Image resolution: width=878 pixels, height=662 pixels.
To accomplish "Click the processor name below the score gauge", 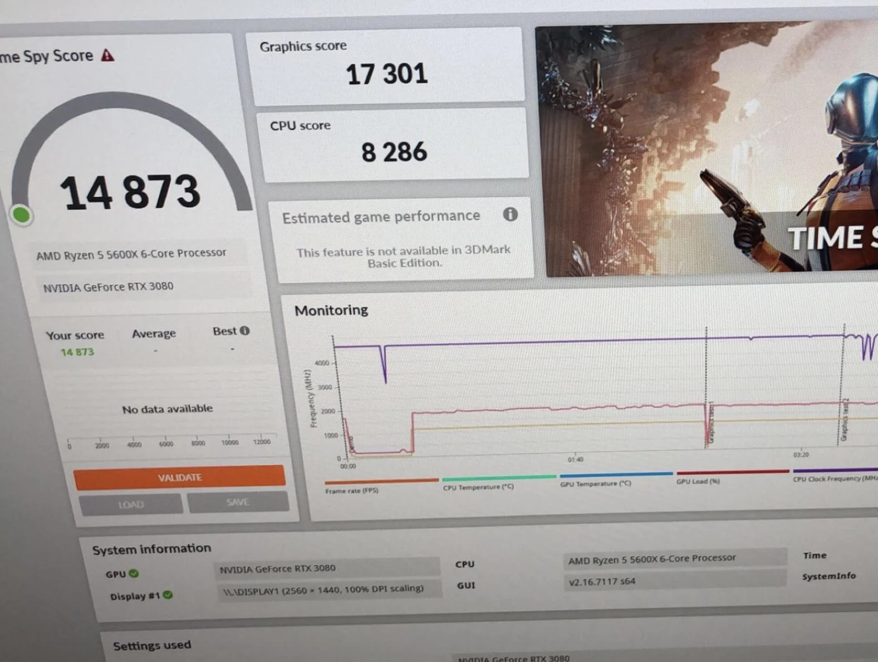I will click(x=131, y=254).
